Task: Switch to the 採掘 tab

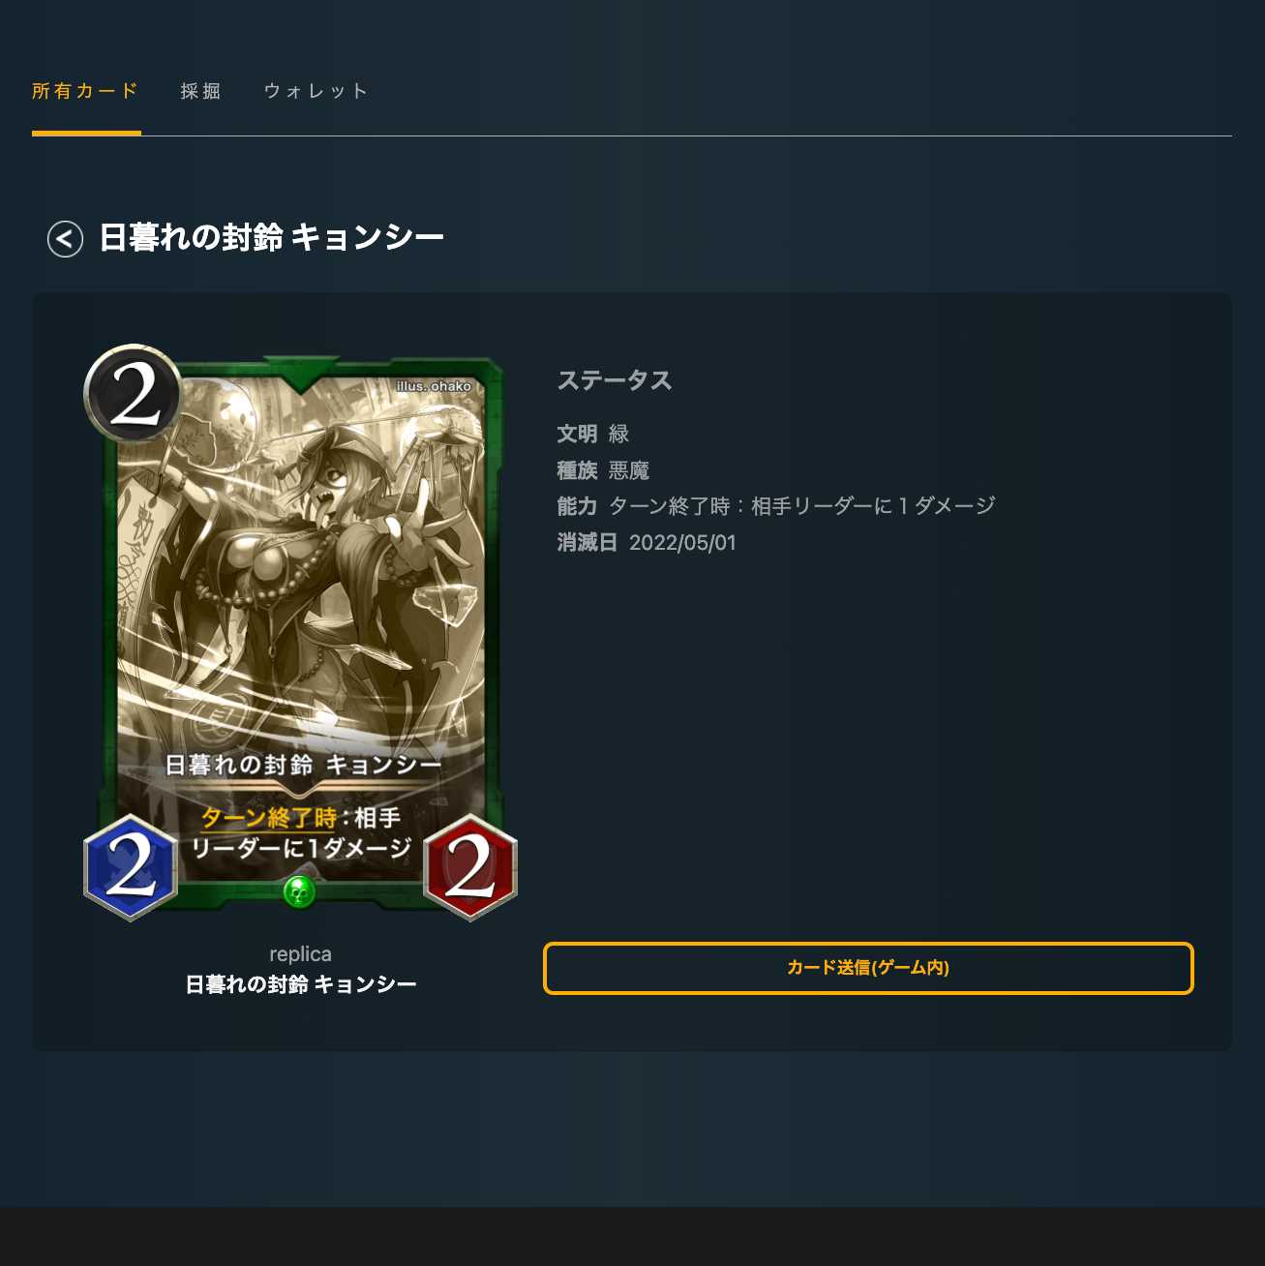Action: 201,91
